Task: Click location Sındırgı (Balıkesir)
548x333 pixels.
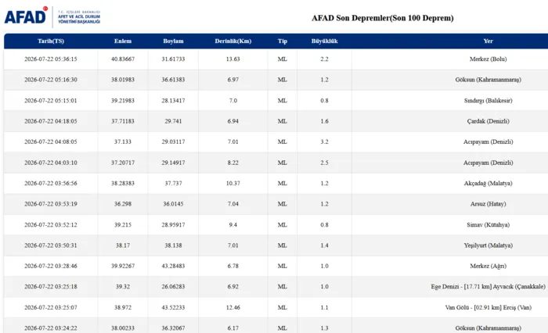Action: (488, 101)
